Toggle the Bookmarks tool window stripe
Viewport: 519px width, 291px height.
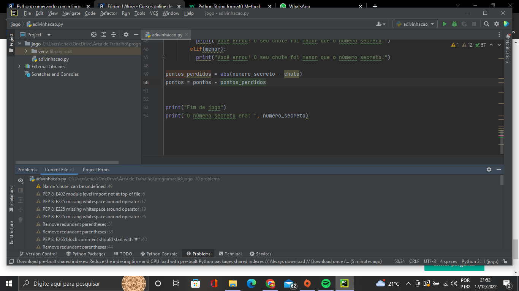coord(11,199)
